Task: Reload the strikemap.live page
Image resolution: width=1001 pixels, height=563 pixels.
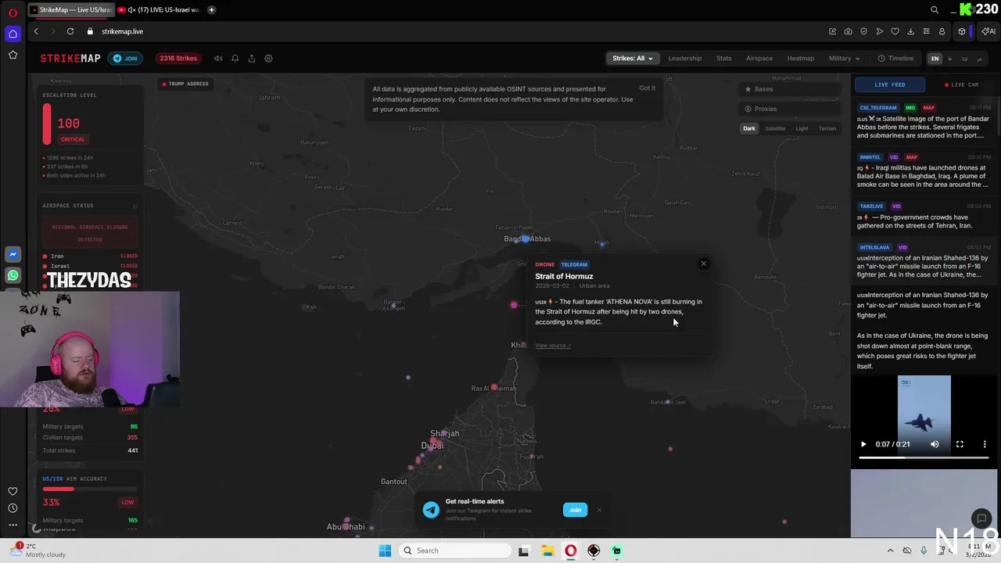Action: (x=70, y=31)
